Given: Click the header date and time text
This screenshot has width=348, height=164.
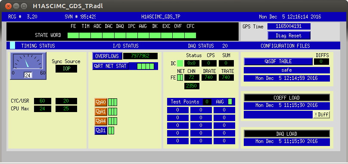Looking at the screenshot, I should (x=290, y=17).
